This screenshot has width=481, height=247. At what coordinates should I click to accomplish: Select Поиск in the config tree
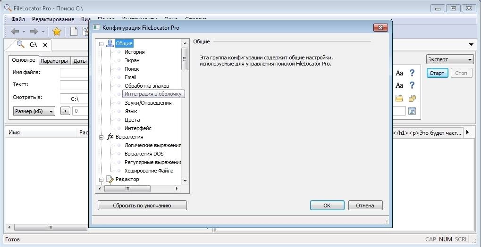coord(132,69)
